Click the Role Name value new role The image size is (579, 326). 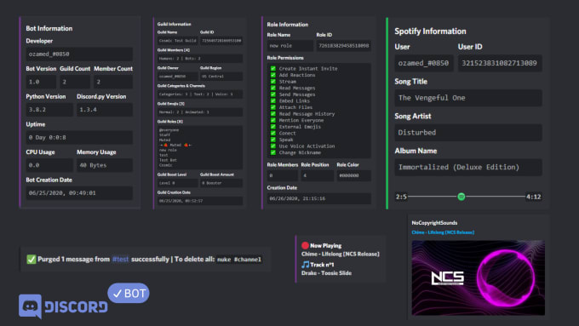(289, 45)
